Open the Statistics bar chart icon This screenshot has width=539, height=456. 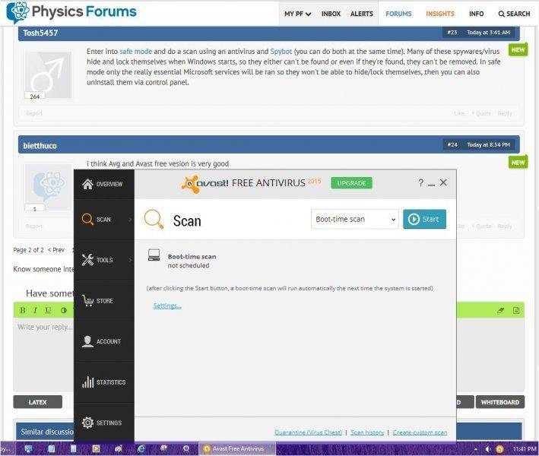pos(87,382)
